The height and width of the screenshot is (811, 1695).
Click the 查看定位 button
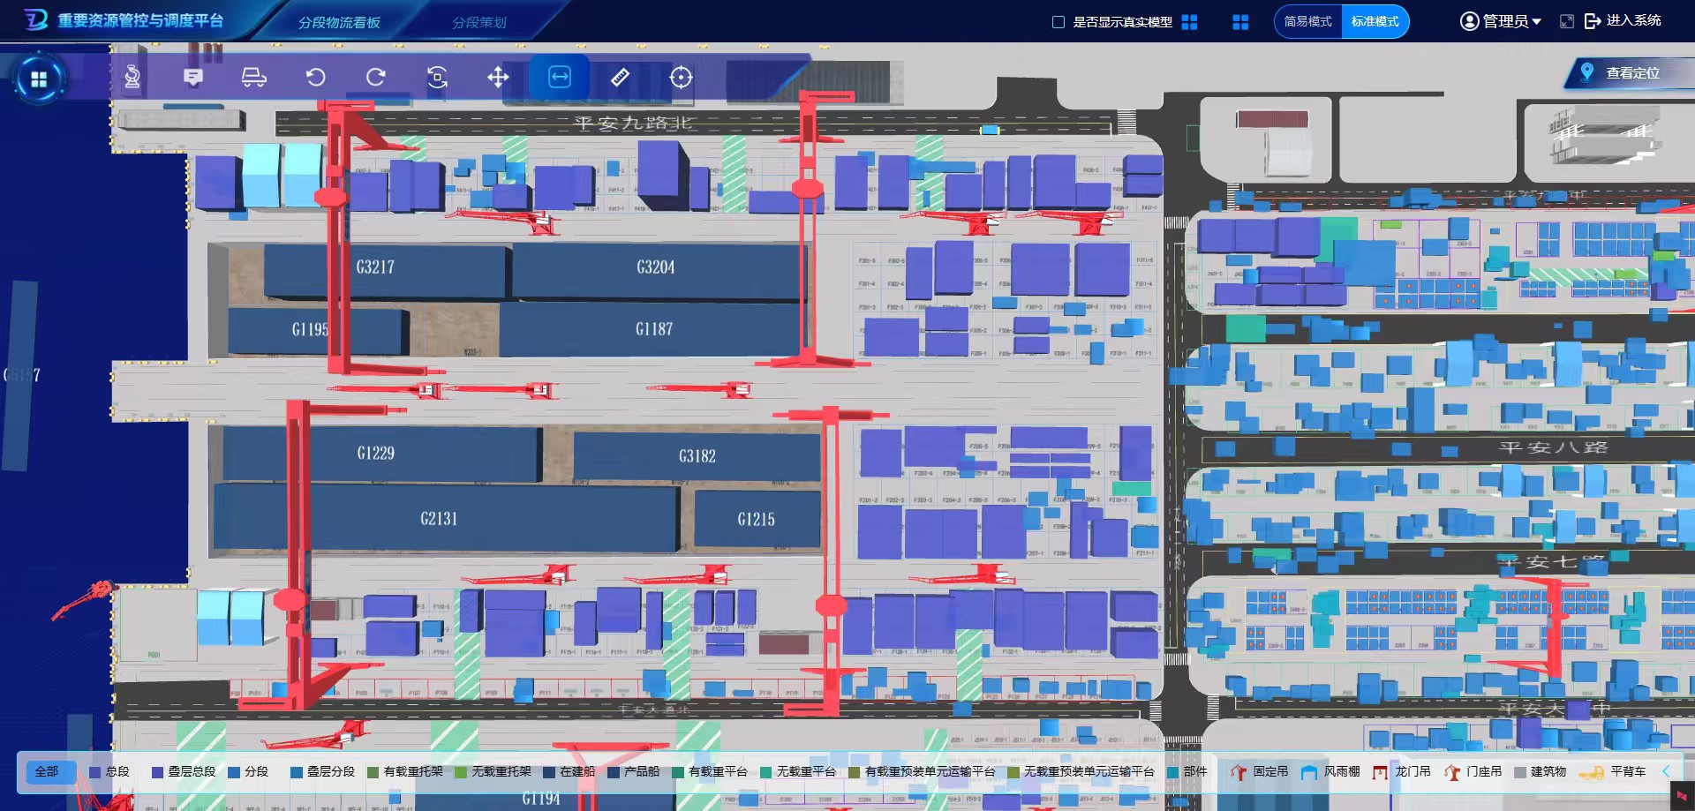1631,73
